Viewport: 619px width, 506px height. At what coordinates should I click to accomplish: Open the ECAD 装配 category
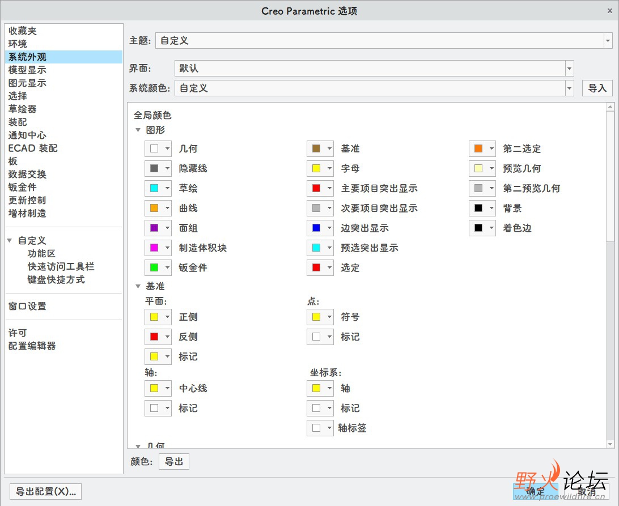(33, 148)
